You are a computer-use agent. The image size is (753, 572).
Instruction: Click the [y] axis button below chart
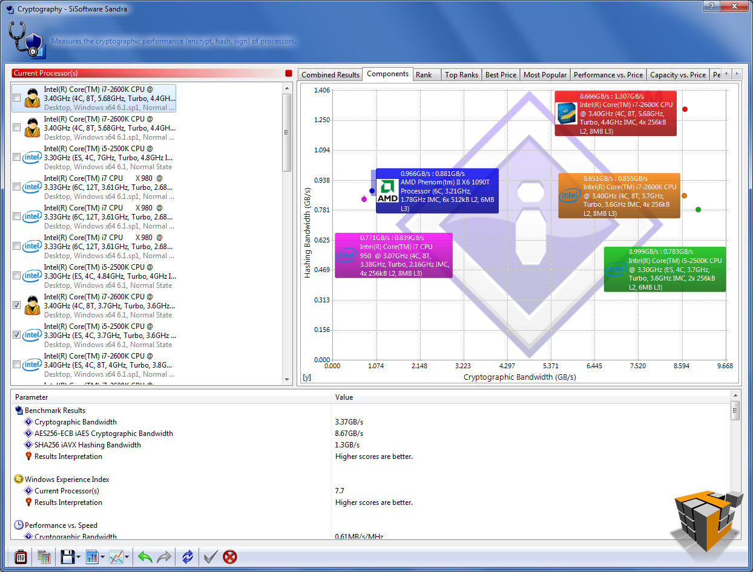(307, 377)
